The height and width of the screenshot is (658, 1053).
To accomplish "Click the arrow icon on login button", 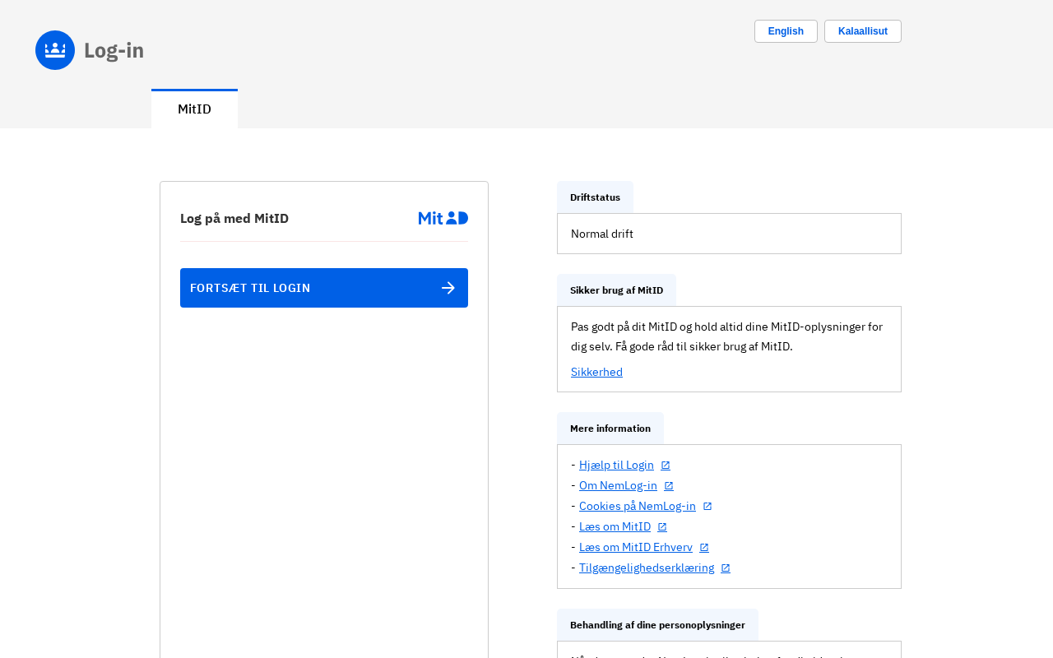I will (448, 288).
